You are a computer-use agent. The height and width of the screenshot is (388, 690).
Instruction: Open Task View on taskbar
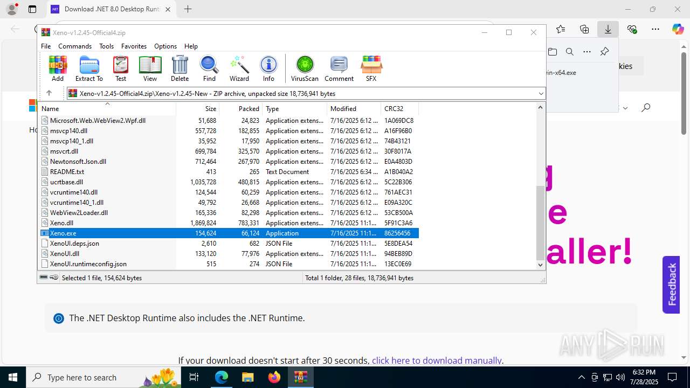pos(195,377)
